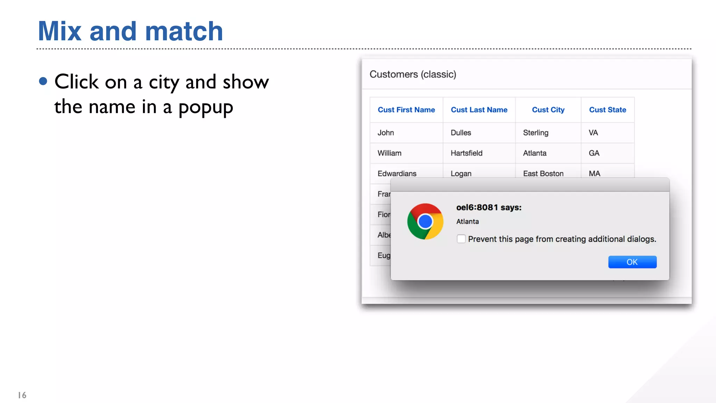Click the Hartsfield last name cell
Viewport: 716px width, 403px height.
(479, 153)
